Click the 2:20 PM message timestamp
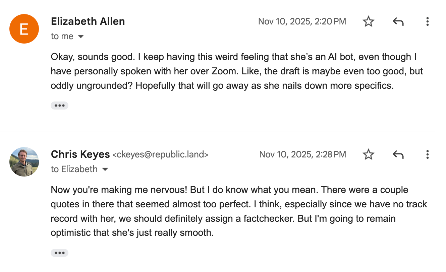 tap(302, 22)
